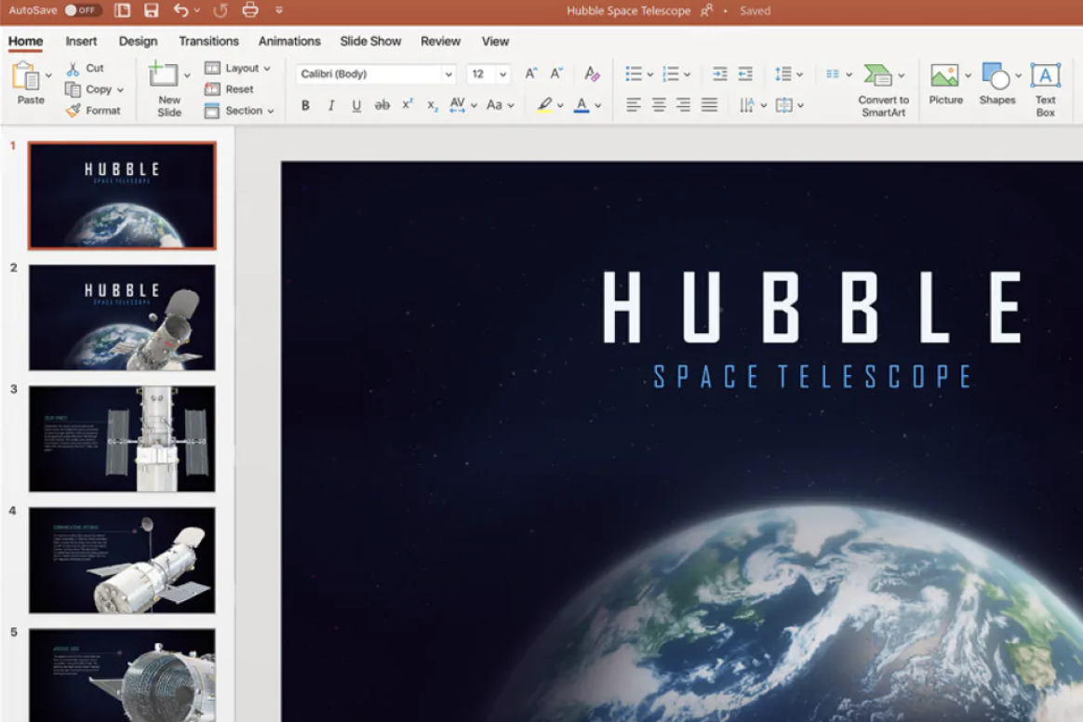1083x722 pixels.
Task: Align text to the left
Action: click(x=634, y=105)
